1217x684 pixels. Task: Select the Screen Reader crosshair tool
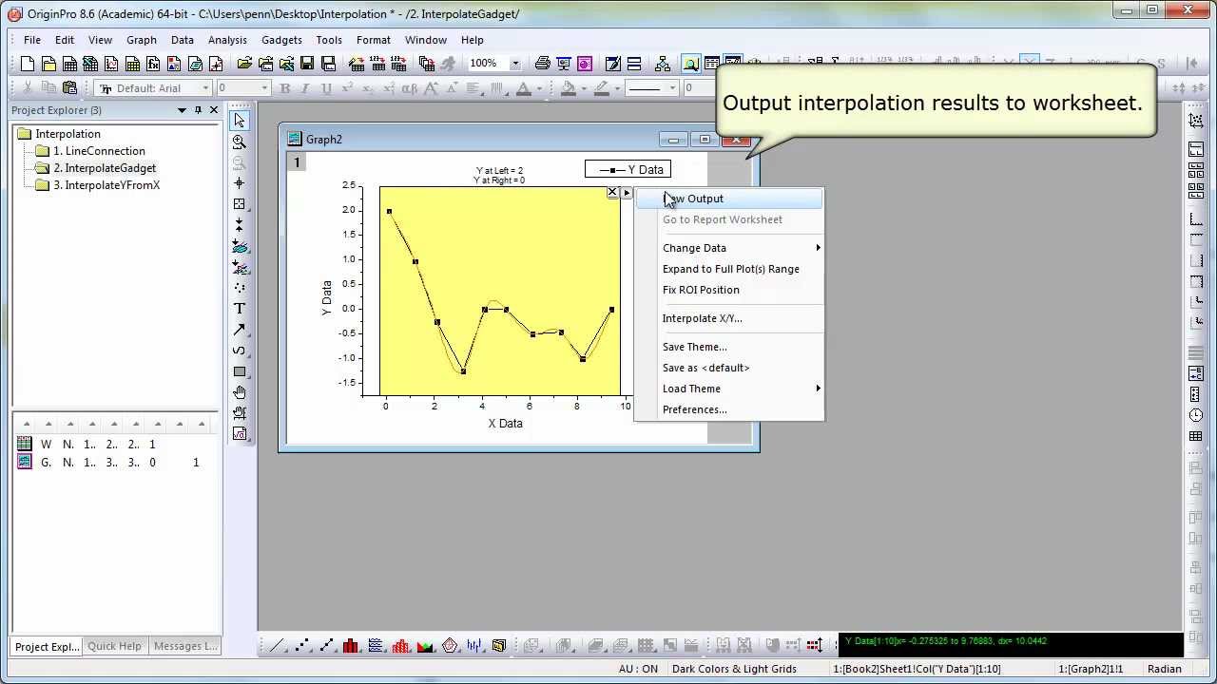pos(240,183)
